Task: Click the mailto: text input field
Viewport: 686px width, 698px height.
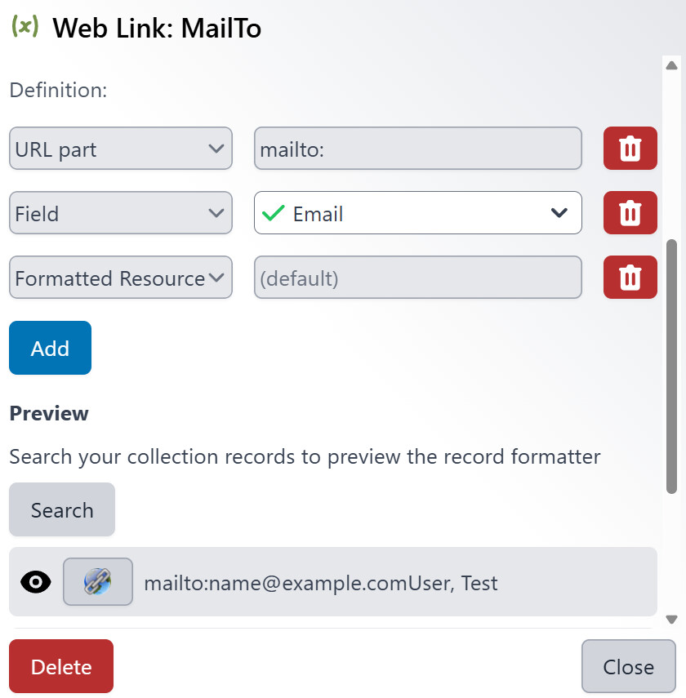Action: coord(418,149)
